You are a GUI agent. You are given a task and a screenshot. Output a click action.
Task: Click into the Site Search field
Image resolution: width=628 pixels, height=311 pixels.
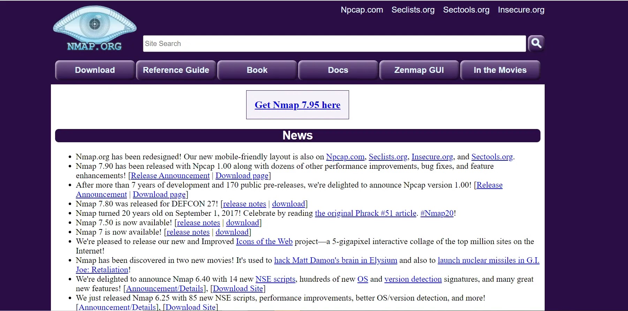click(334, 44)
